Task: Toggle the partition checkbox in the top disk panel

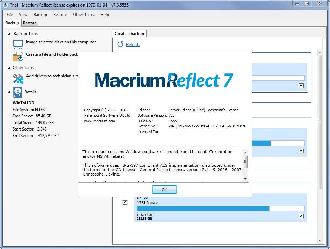Action: click(301, 86)
